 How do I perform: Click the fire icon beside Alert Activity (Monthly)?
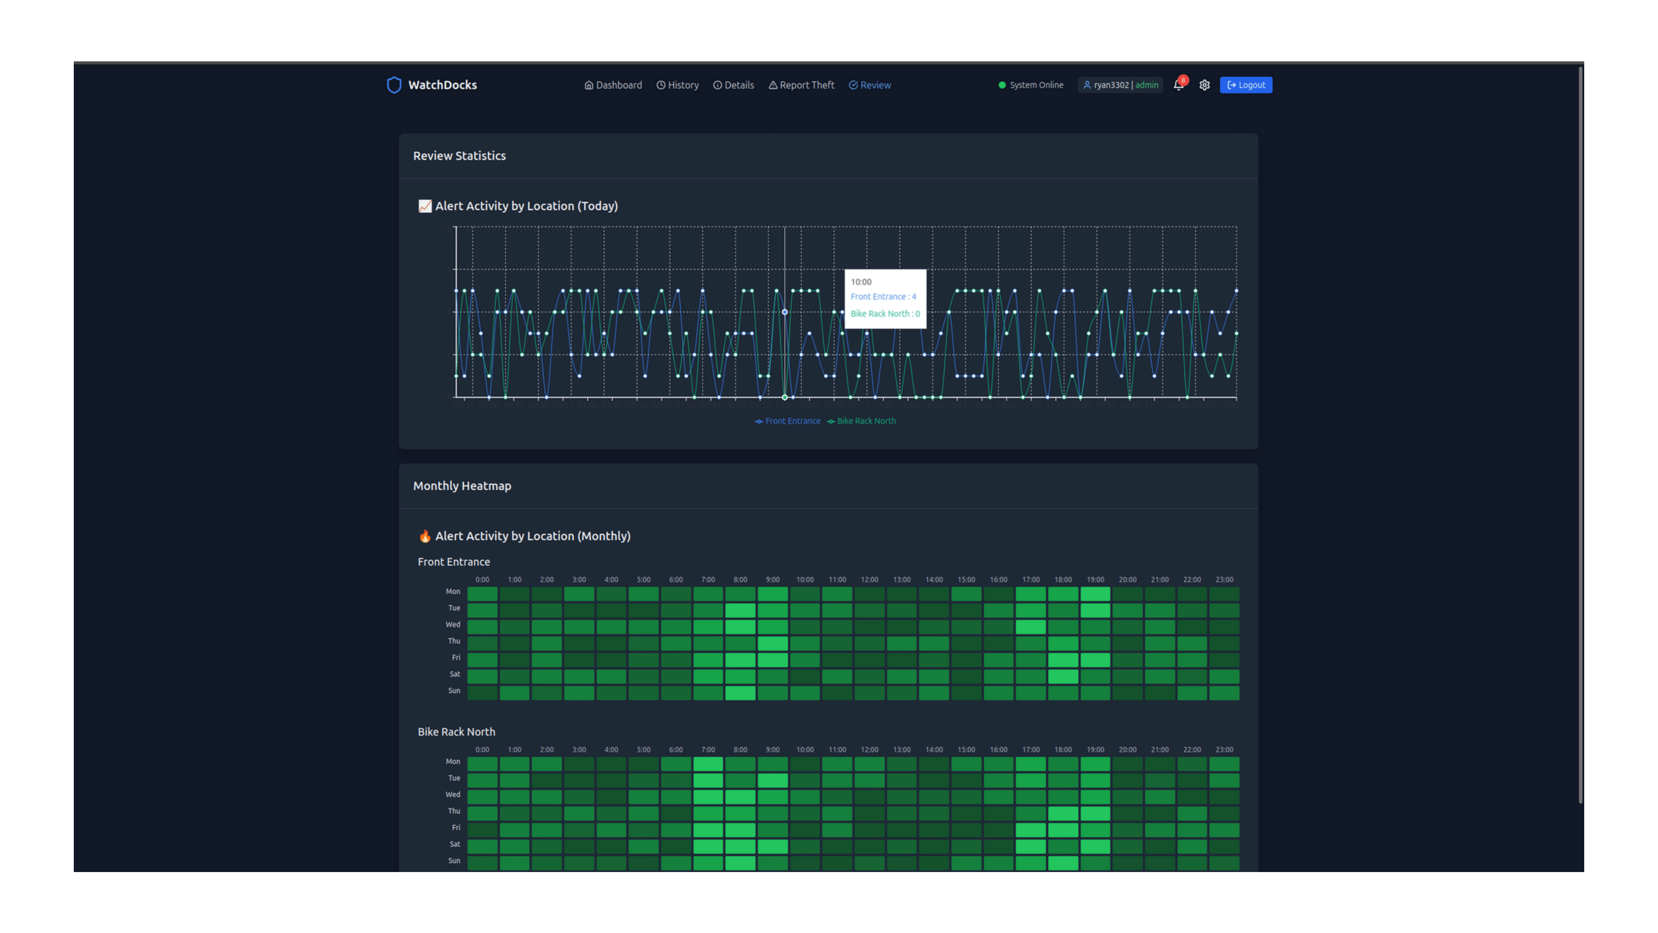click(425, 536)
